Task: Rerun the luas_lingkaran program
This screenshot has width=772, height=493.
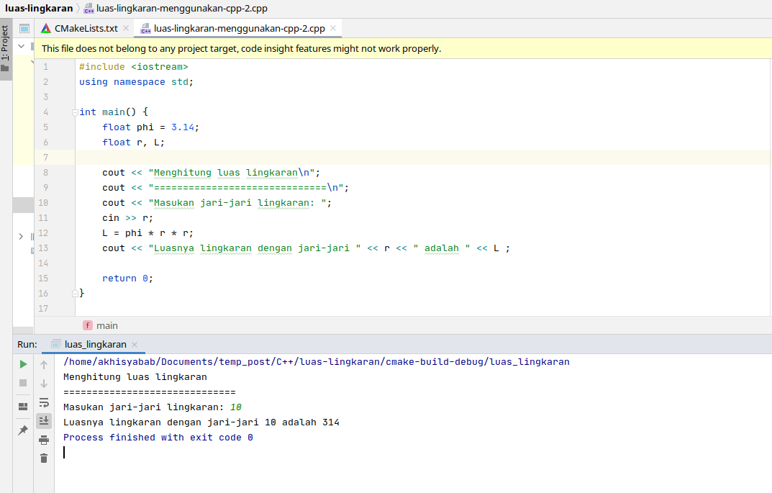Action: tap(22, 364)
